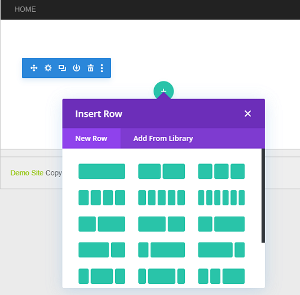
Task: Pick the six equal columns layout
Action: point(221,198)
